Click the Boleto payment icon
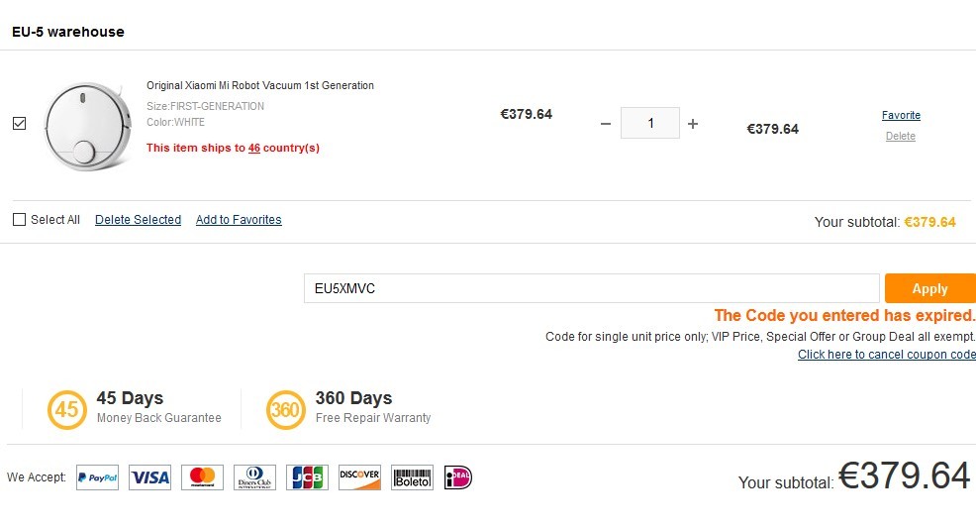 click(412, 477)
